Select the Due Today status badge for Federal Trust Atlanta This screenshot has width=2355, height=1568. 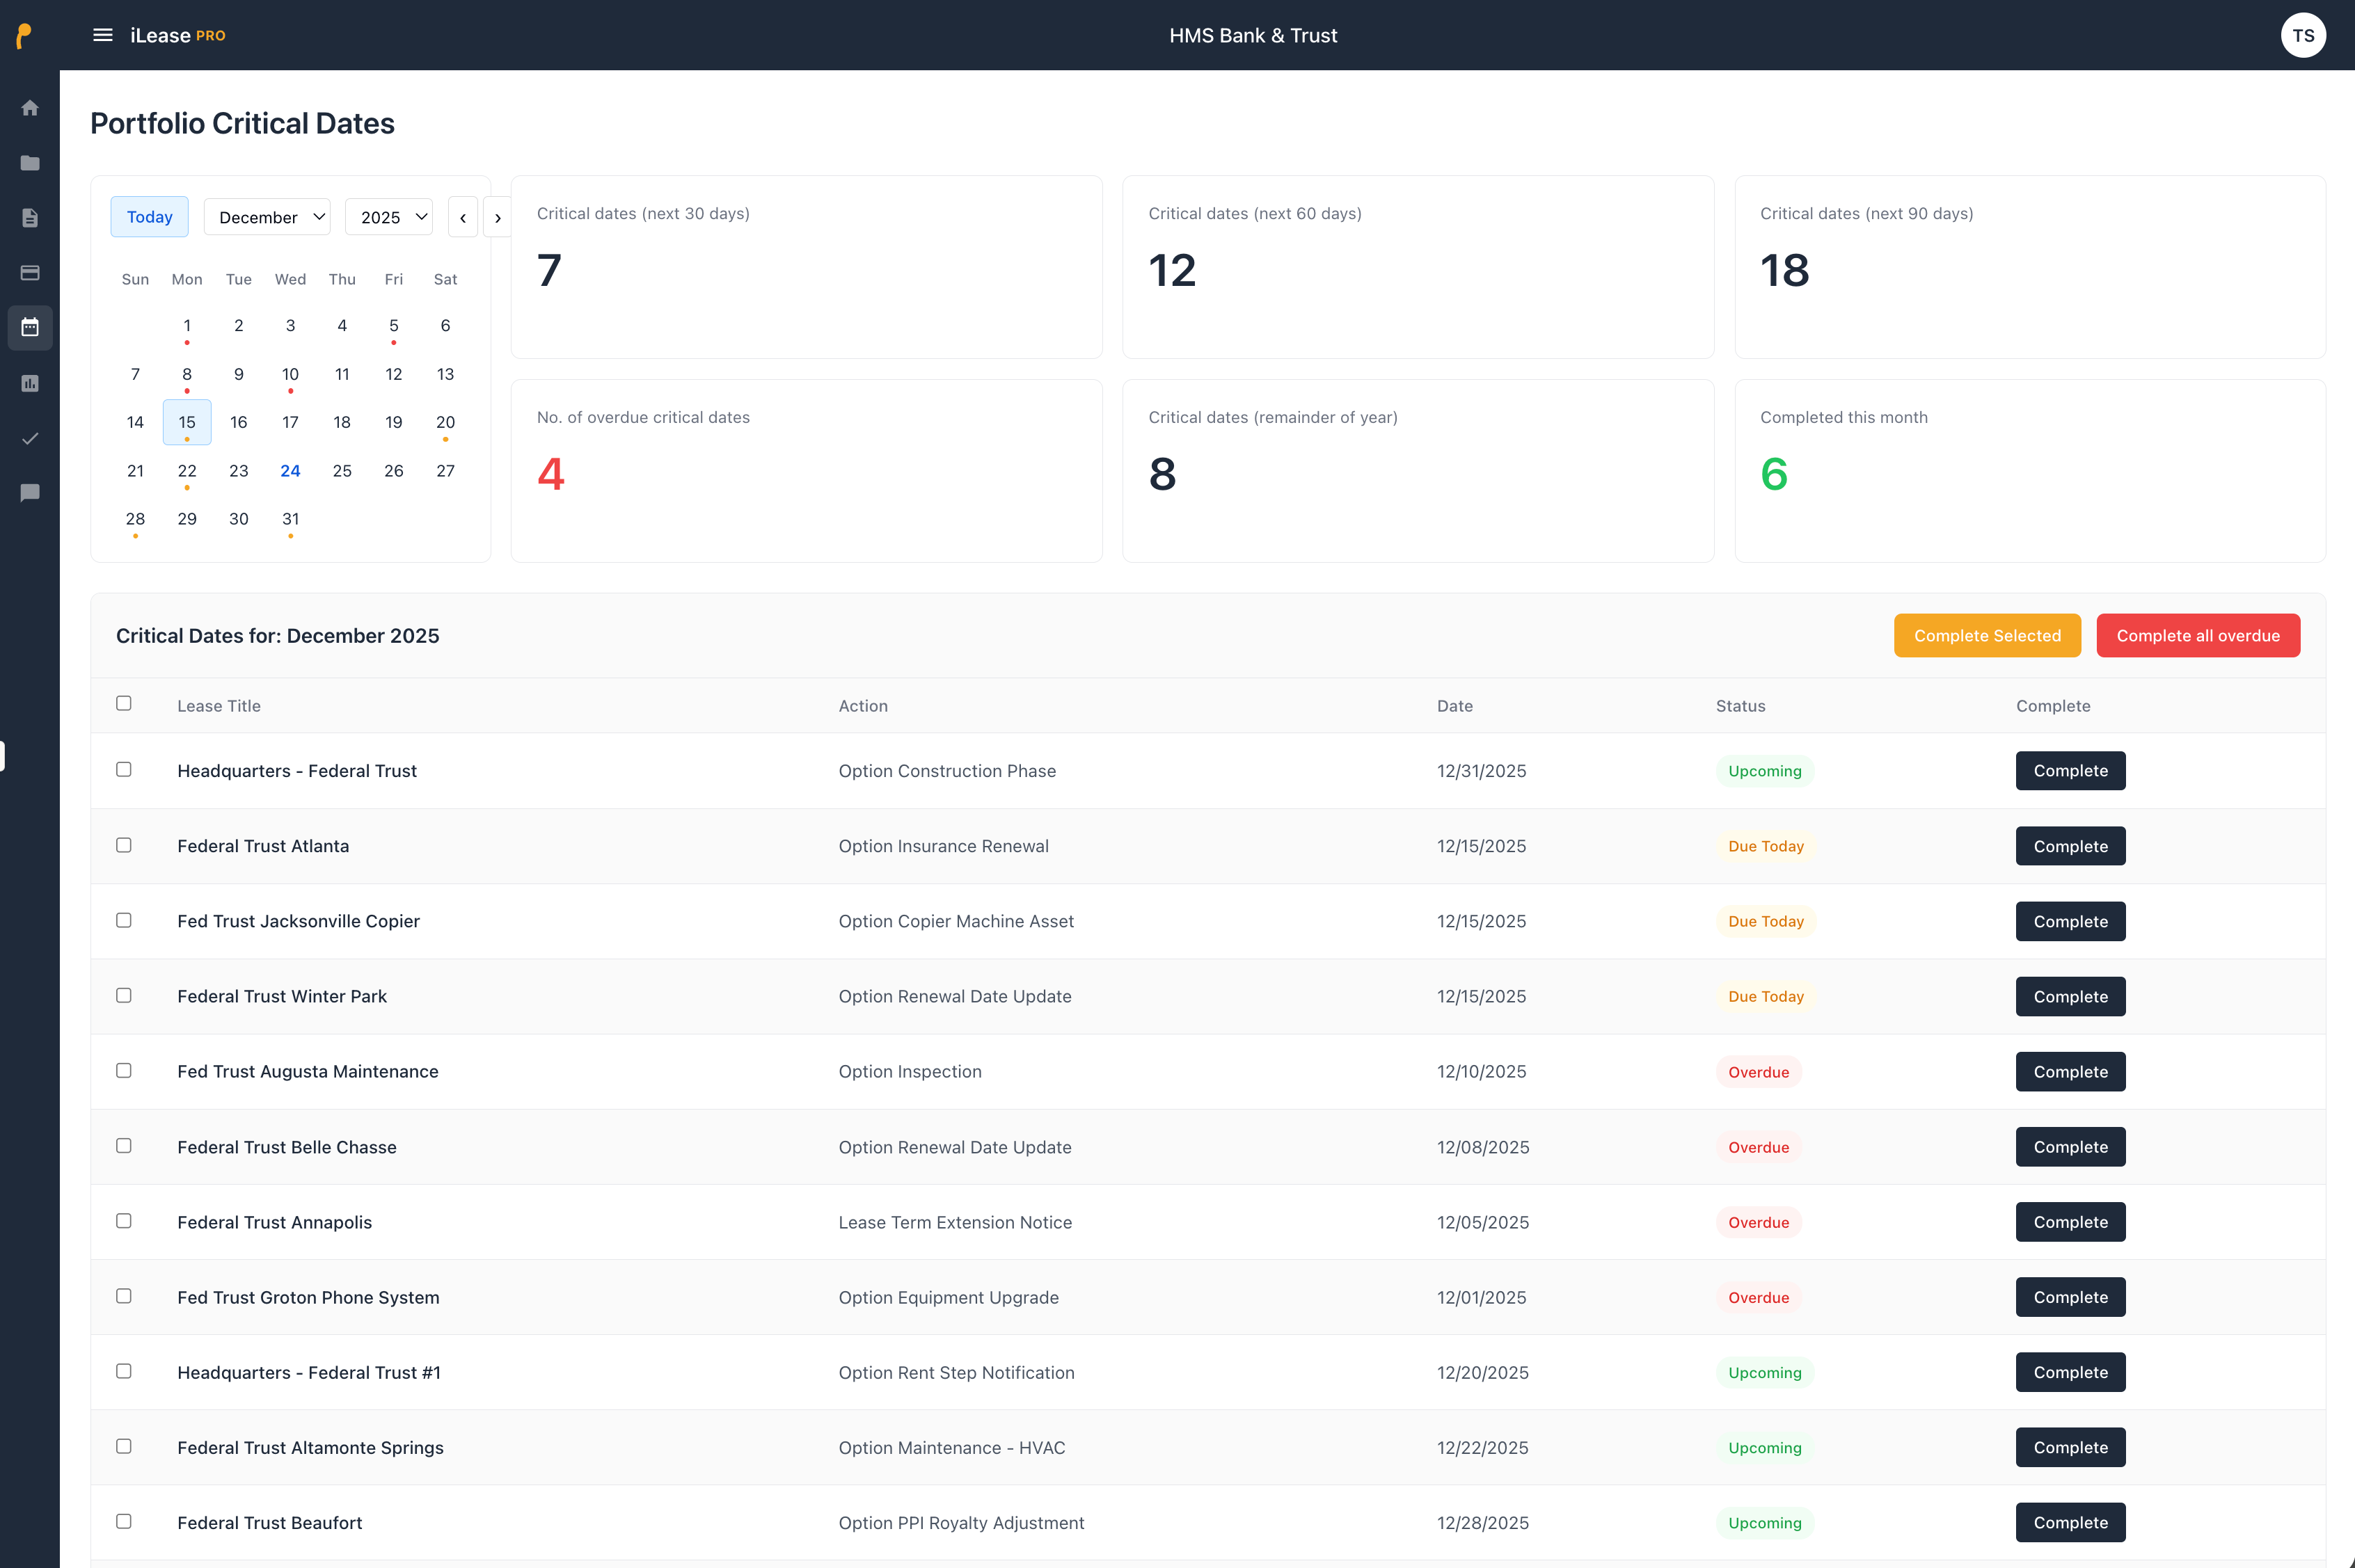(x=1766, y=845)
